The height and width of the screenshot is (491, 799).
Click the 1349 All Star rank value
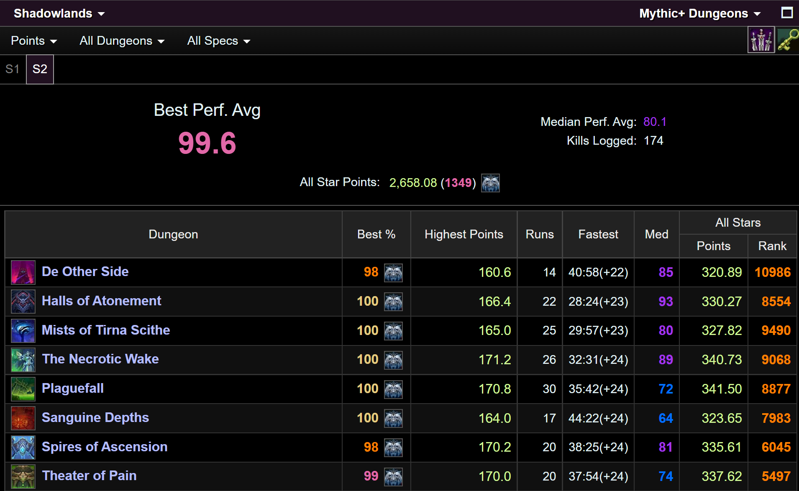458,183
